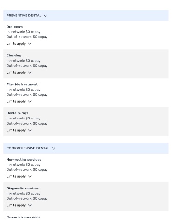Select the Dental x-rays heading

coord(18,113)
